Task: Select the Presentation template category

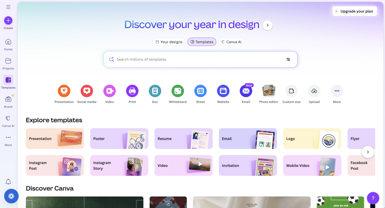Action: (64, 91)
